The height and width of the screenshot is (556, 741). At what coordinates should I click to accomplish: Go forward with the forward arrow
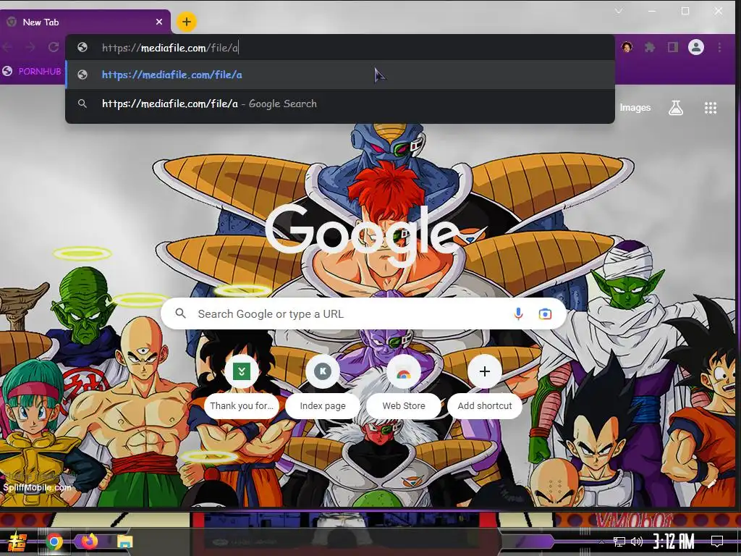pos(30,47)
